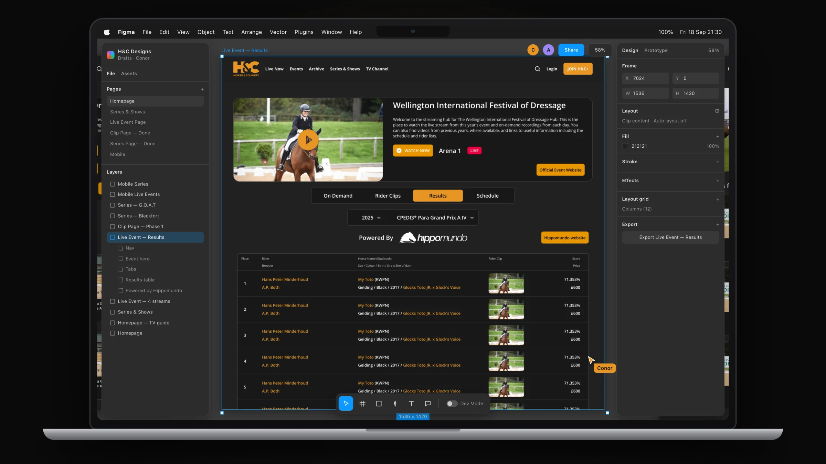The height and width of the screenshot is (464, 826).
Task: Click rider clip thumbnail in place 1 row
Action: tap(506, 283)
